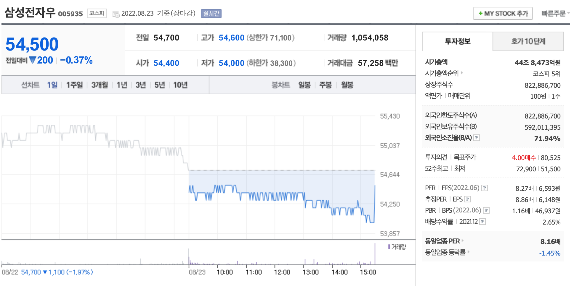Select the 1일 line chart period
The height and width of the screenshot is (286, 574).
pos(52,85)
